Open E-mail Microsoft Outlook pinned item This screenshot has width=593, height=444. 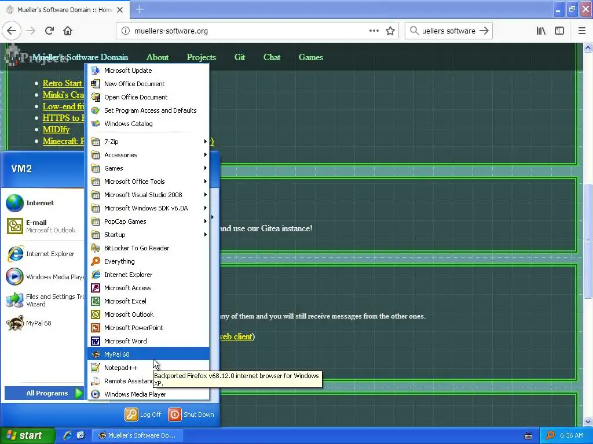[x=44, y=226]
